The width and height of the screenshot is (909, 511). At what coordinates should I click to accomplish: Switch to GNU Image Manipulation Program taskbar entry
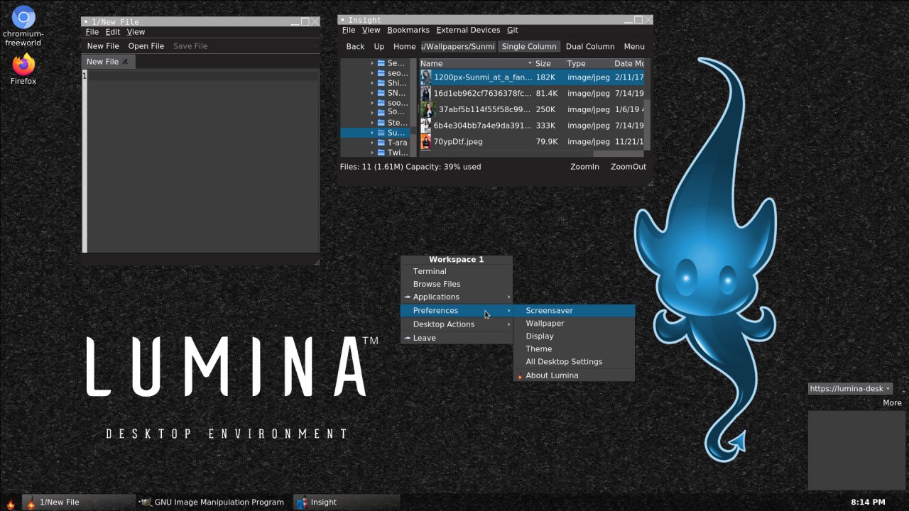214,502
